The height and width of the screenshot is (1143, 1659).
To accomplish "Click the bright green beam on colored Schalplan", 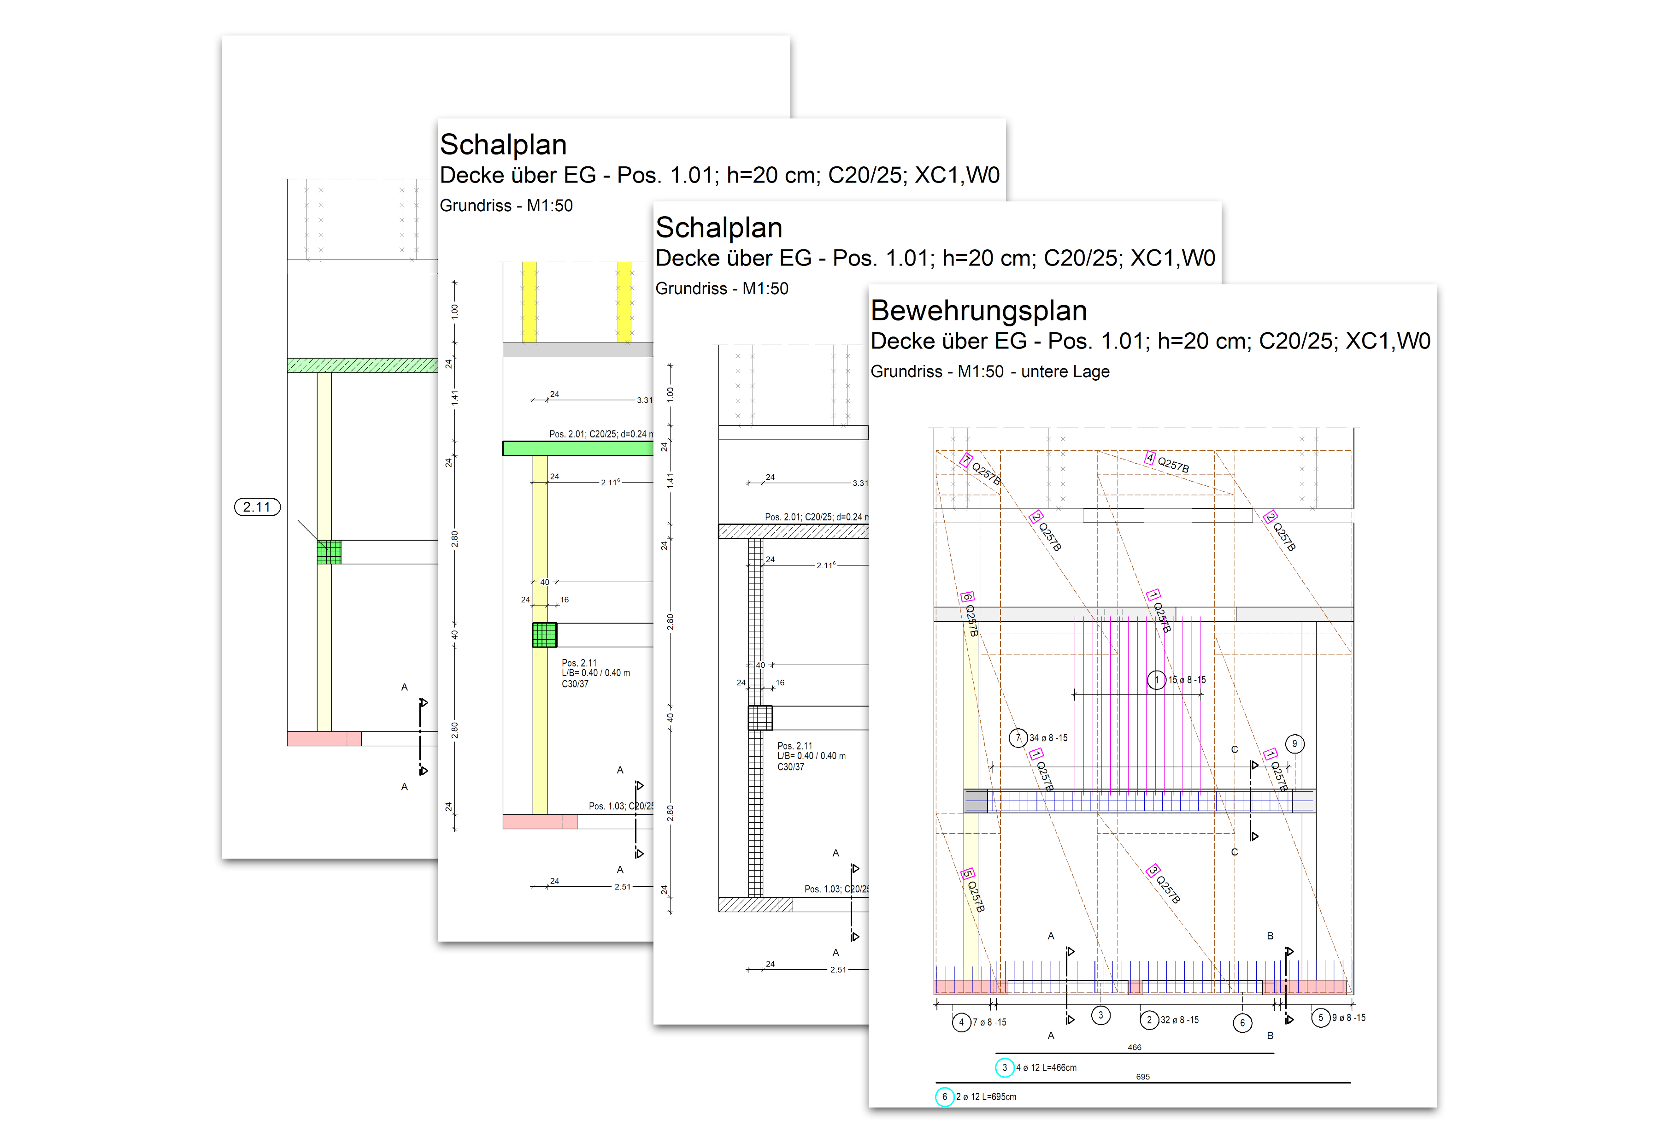I will 578,448.
